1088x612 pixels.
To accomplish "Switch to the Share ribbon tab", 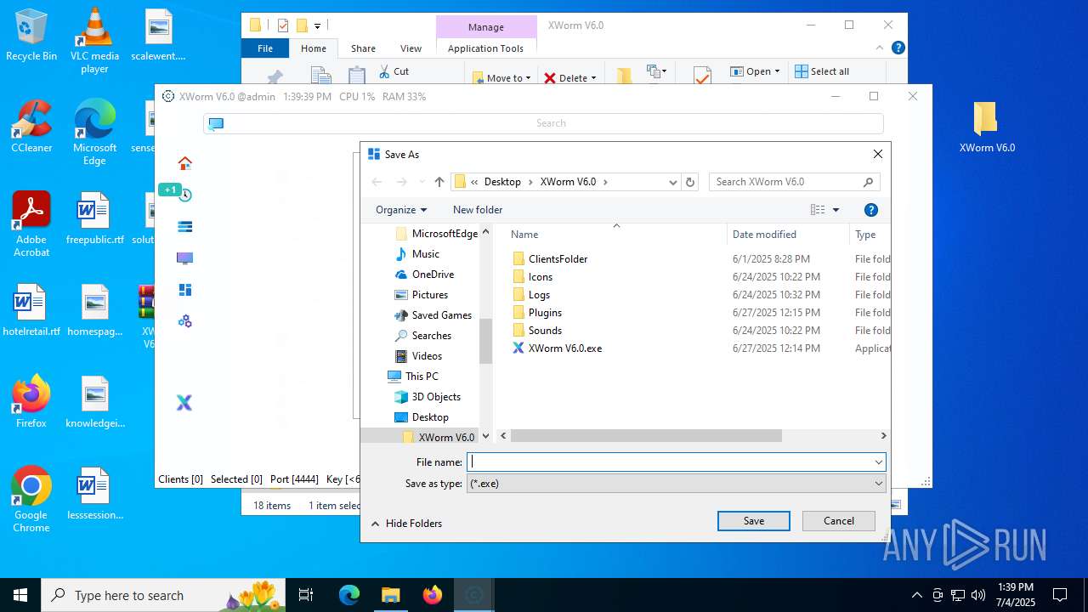I will 363,48.
